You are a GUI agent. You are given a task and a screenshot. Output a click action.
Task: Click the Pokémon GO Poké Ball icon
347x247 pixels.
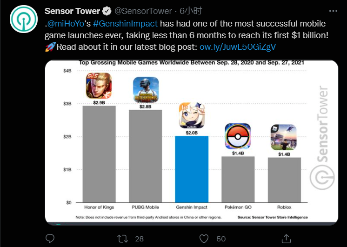pos(238,136)
